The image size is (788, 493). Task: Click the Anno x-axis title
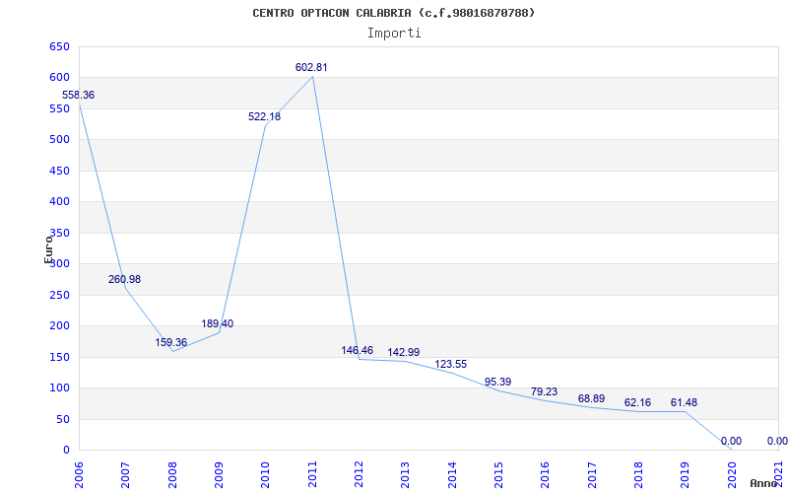coord(763,483)
